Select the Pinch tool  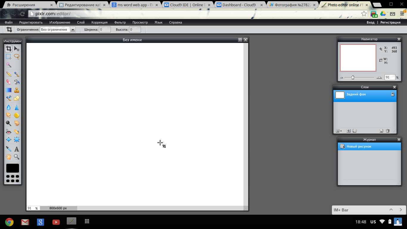click(x=17, y=140)
